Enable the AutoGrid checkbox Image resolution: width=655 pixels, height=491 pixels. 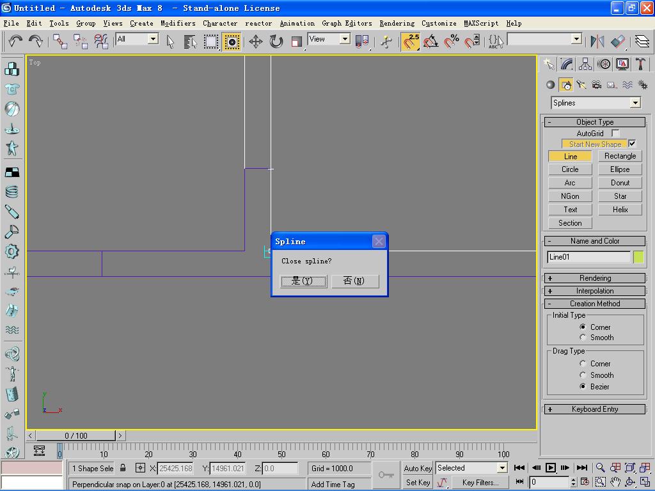coord(615,133)
